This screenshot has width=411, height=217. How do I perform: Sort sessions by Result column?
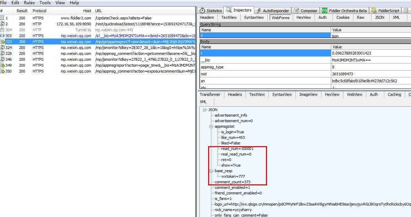point(22,11)
